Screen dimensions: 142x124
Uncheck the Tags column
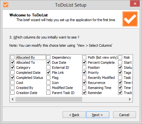[x=120, y=73]
